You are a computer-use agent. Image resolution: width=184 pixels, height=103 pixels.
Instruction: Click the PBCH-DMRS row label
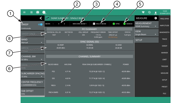[x=53, y=92]
